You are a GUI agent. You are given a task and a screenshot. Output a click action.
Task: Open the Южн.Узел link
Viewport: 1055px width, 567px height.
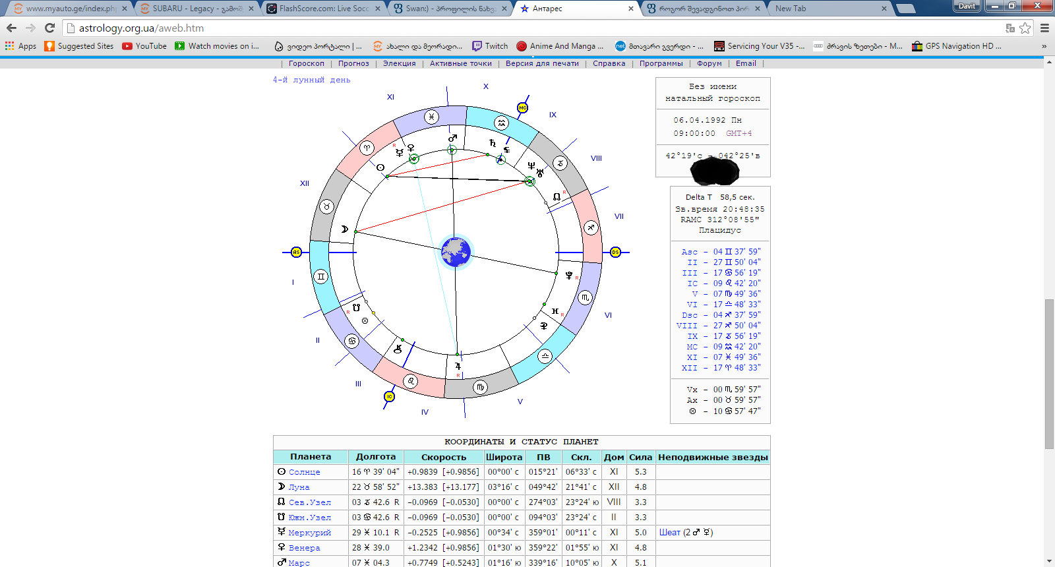point(310,518)
